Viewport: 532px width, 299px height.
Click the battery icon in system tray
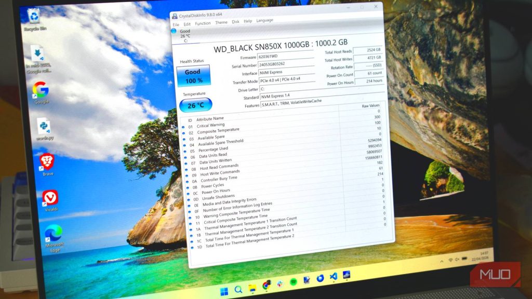[464, 259]
